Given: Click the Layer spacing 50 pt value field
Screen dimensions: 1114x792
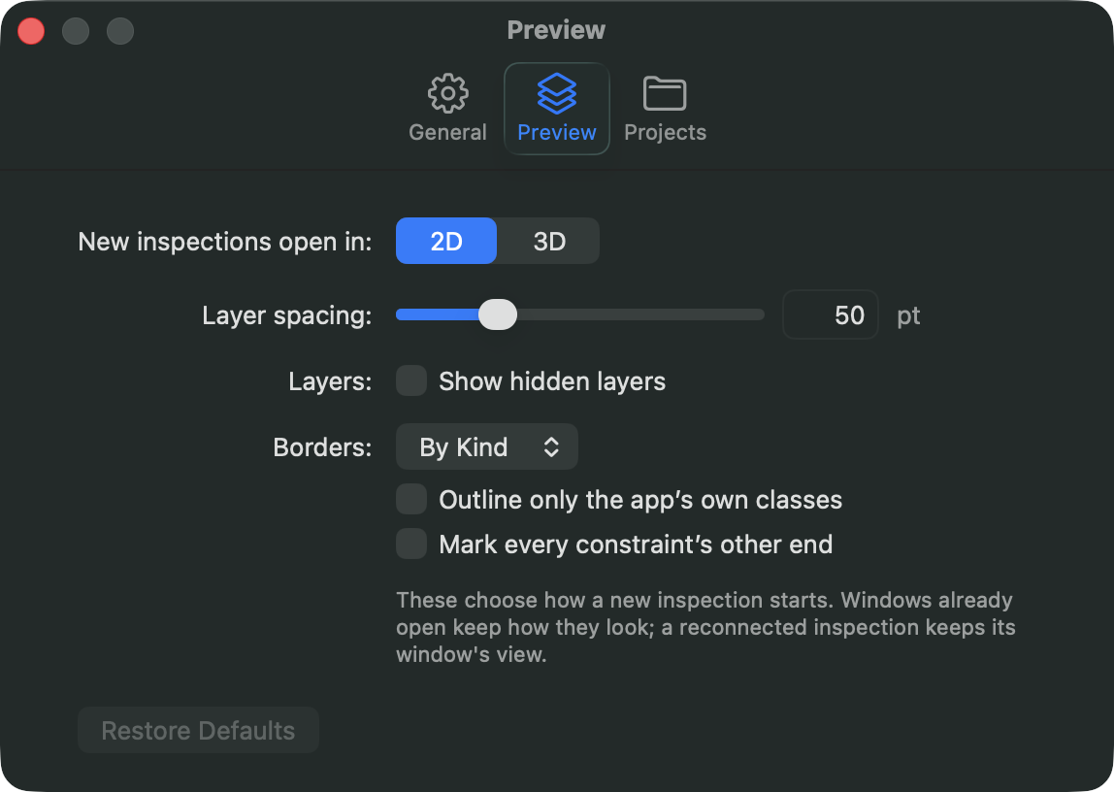Looking at the screenshot, I should (830, 314).
